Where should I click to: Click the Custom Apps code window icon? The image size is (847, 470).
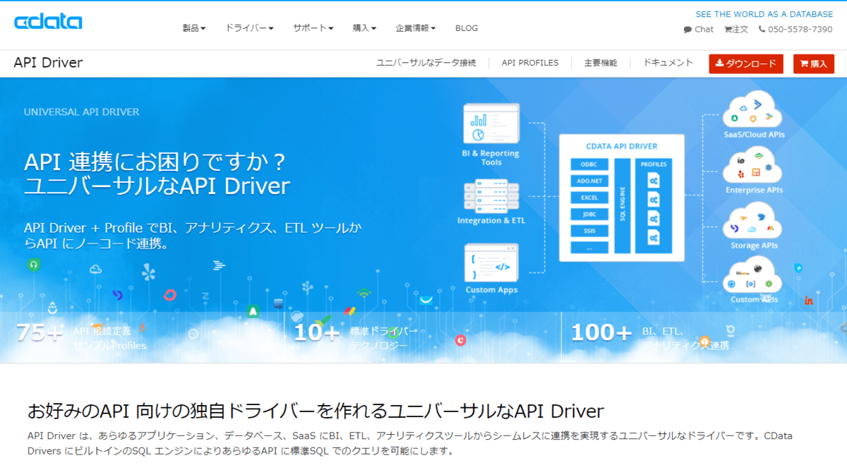(491, 263)
